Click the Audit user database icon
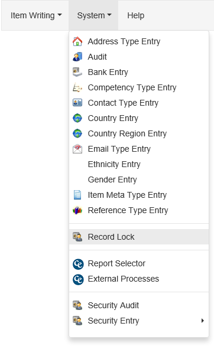Image resolution: width=214 pixels, height=346 pixels. point(77,57)
